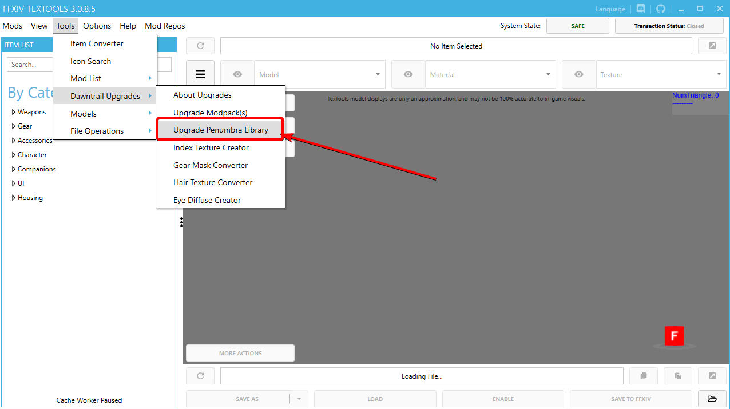
Task: Open the Model dropdown
Action: [x=319, y=74]
